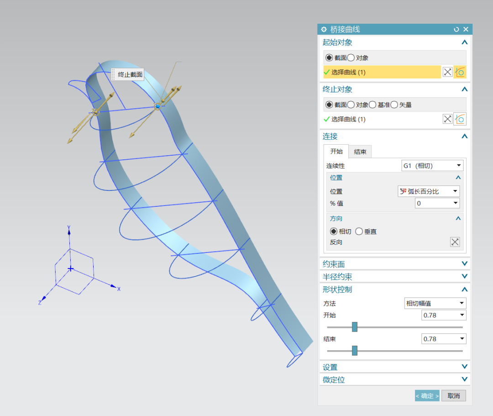Screen dimensions: 493x416
Task: Click reverse direction icon in 终止对象
Action: pyautogui.click(x=447, y=119)
